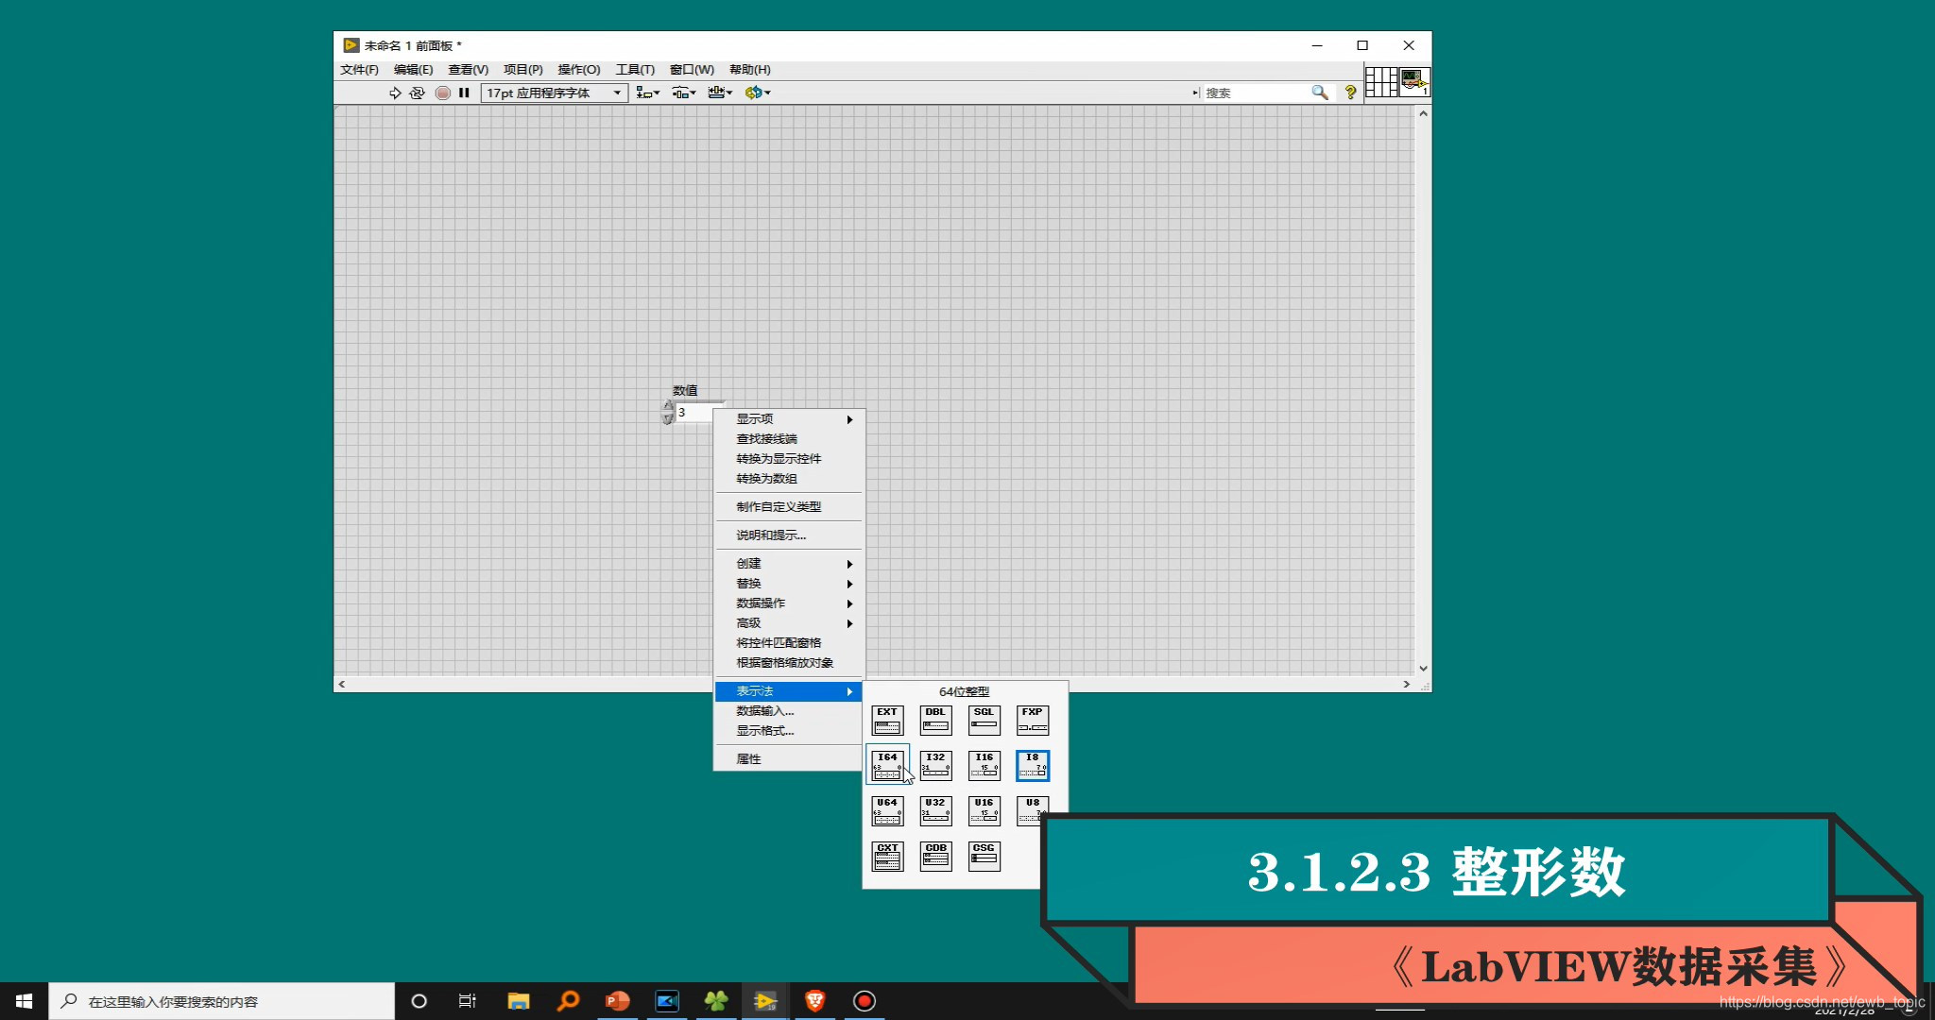1935x1020 pixels.
Task: Choose 数据输入... from context menu
Action: point(789,711)
